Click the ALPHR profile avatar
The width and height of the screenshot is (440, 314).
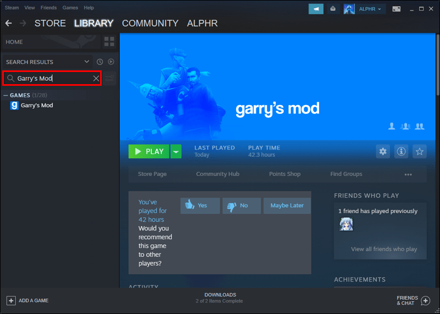(x=349, y=9)
